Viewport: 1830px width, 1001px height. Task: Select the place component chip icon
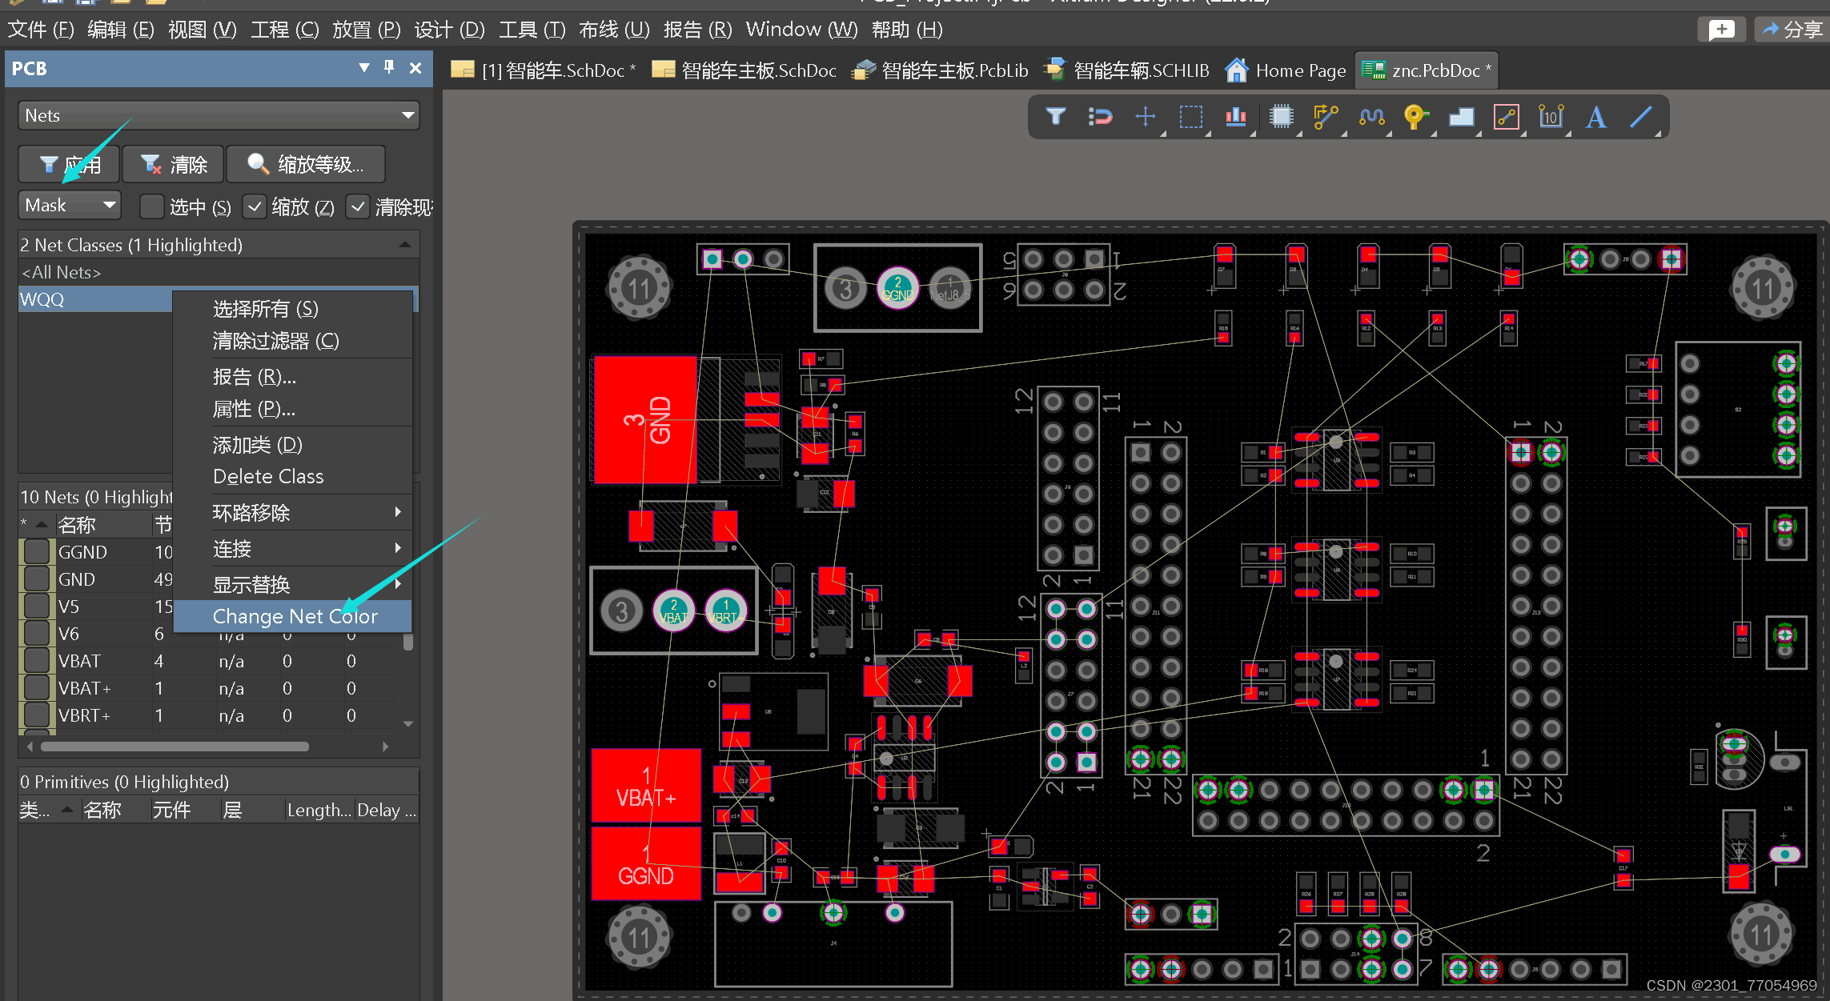pyautogui.click(x=1281, y=117)
